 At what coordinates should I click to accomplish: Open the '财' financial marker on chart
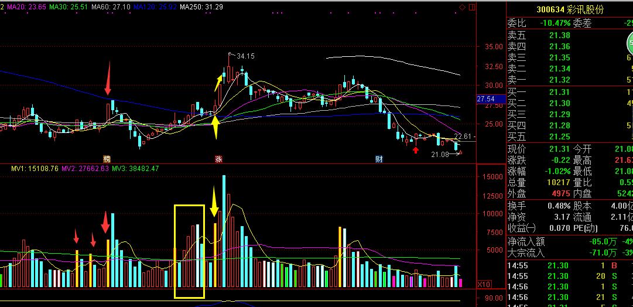379,159
